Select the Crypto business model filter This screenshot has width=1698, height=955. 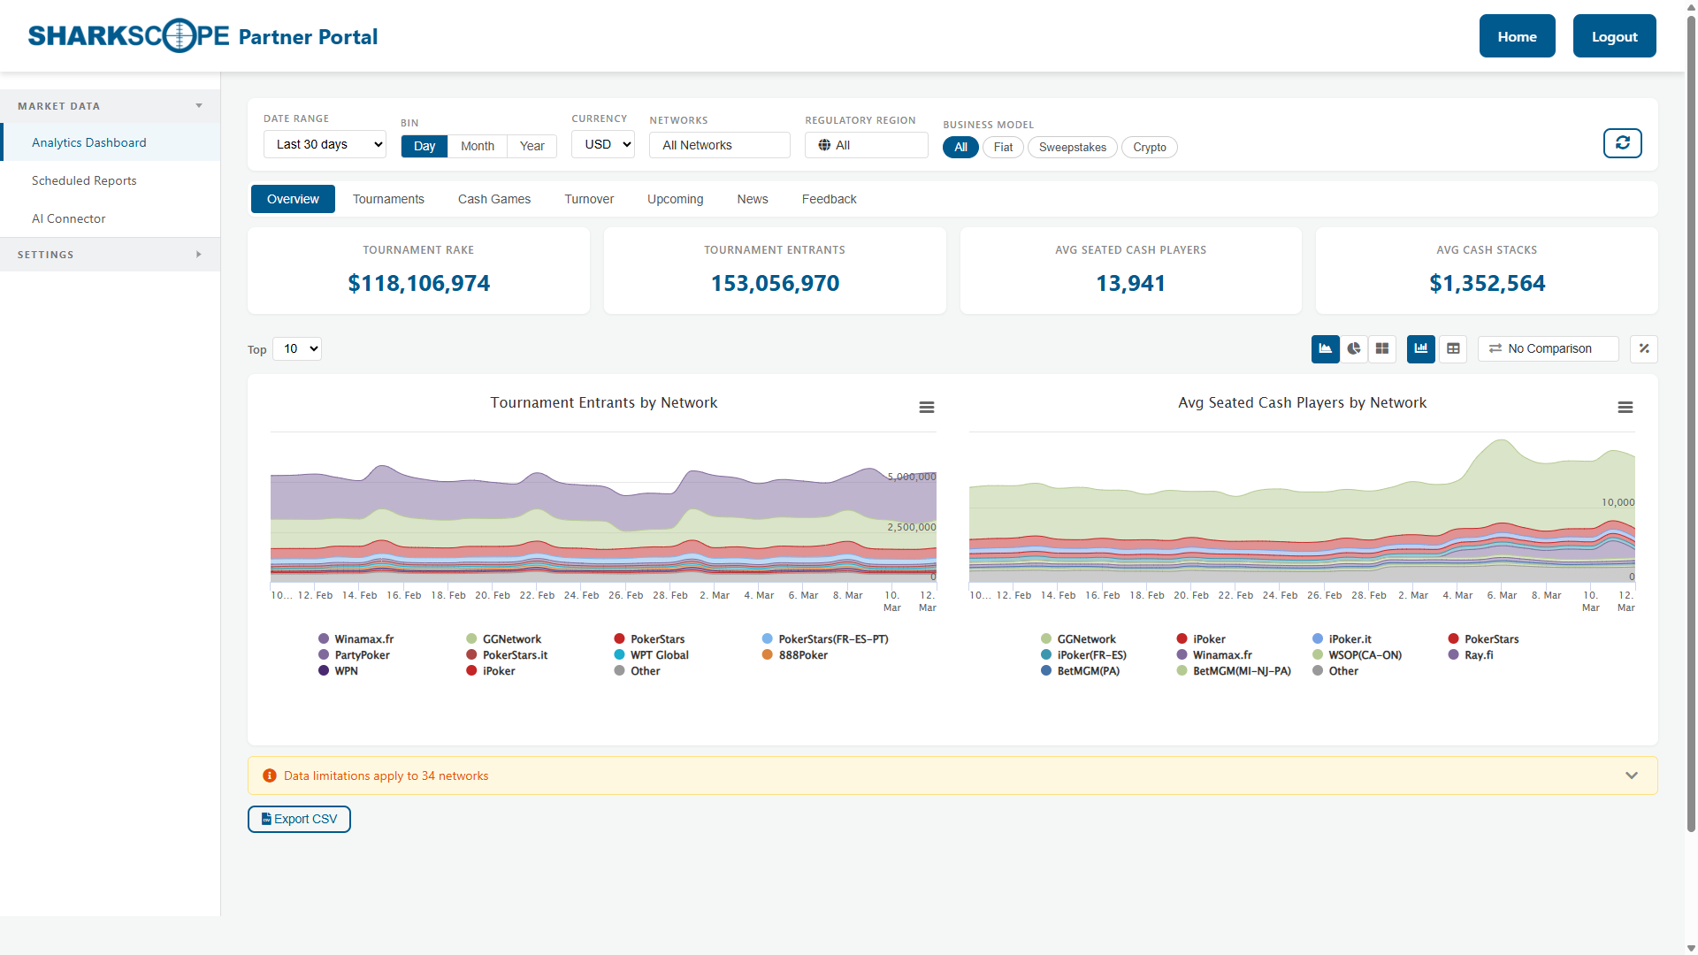click(1149, 147)
